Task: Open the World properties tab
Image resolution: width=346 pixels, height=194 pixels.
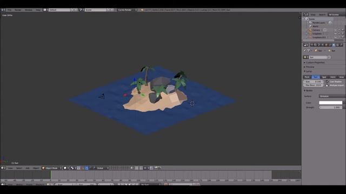Action: (x=323, y=45)
